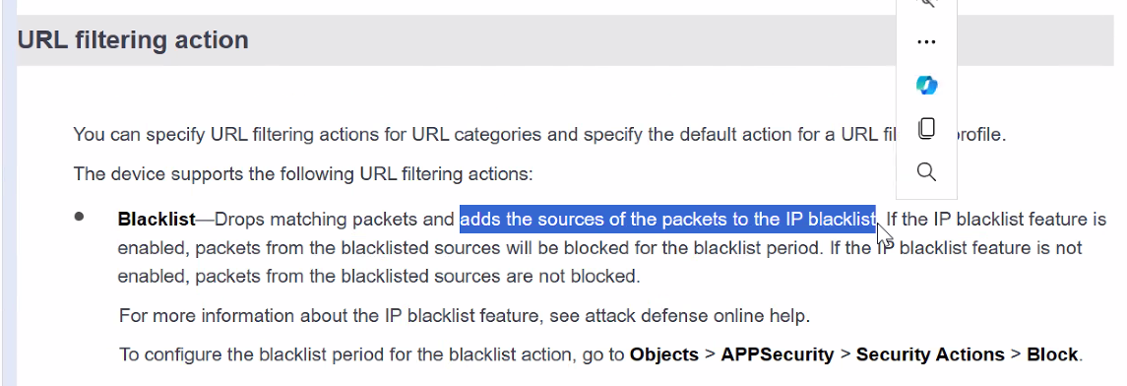Screen dimensions: 1127x386
Task: Open Copilot from the selection mini menu
Action: coord(926,85)
